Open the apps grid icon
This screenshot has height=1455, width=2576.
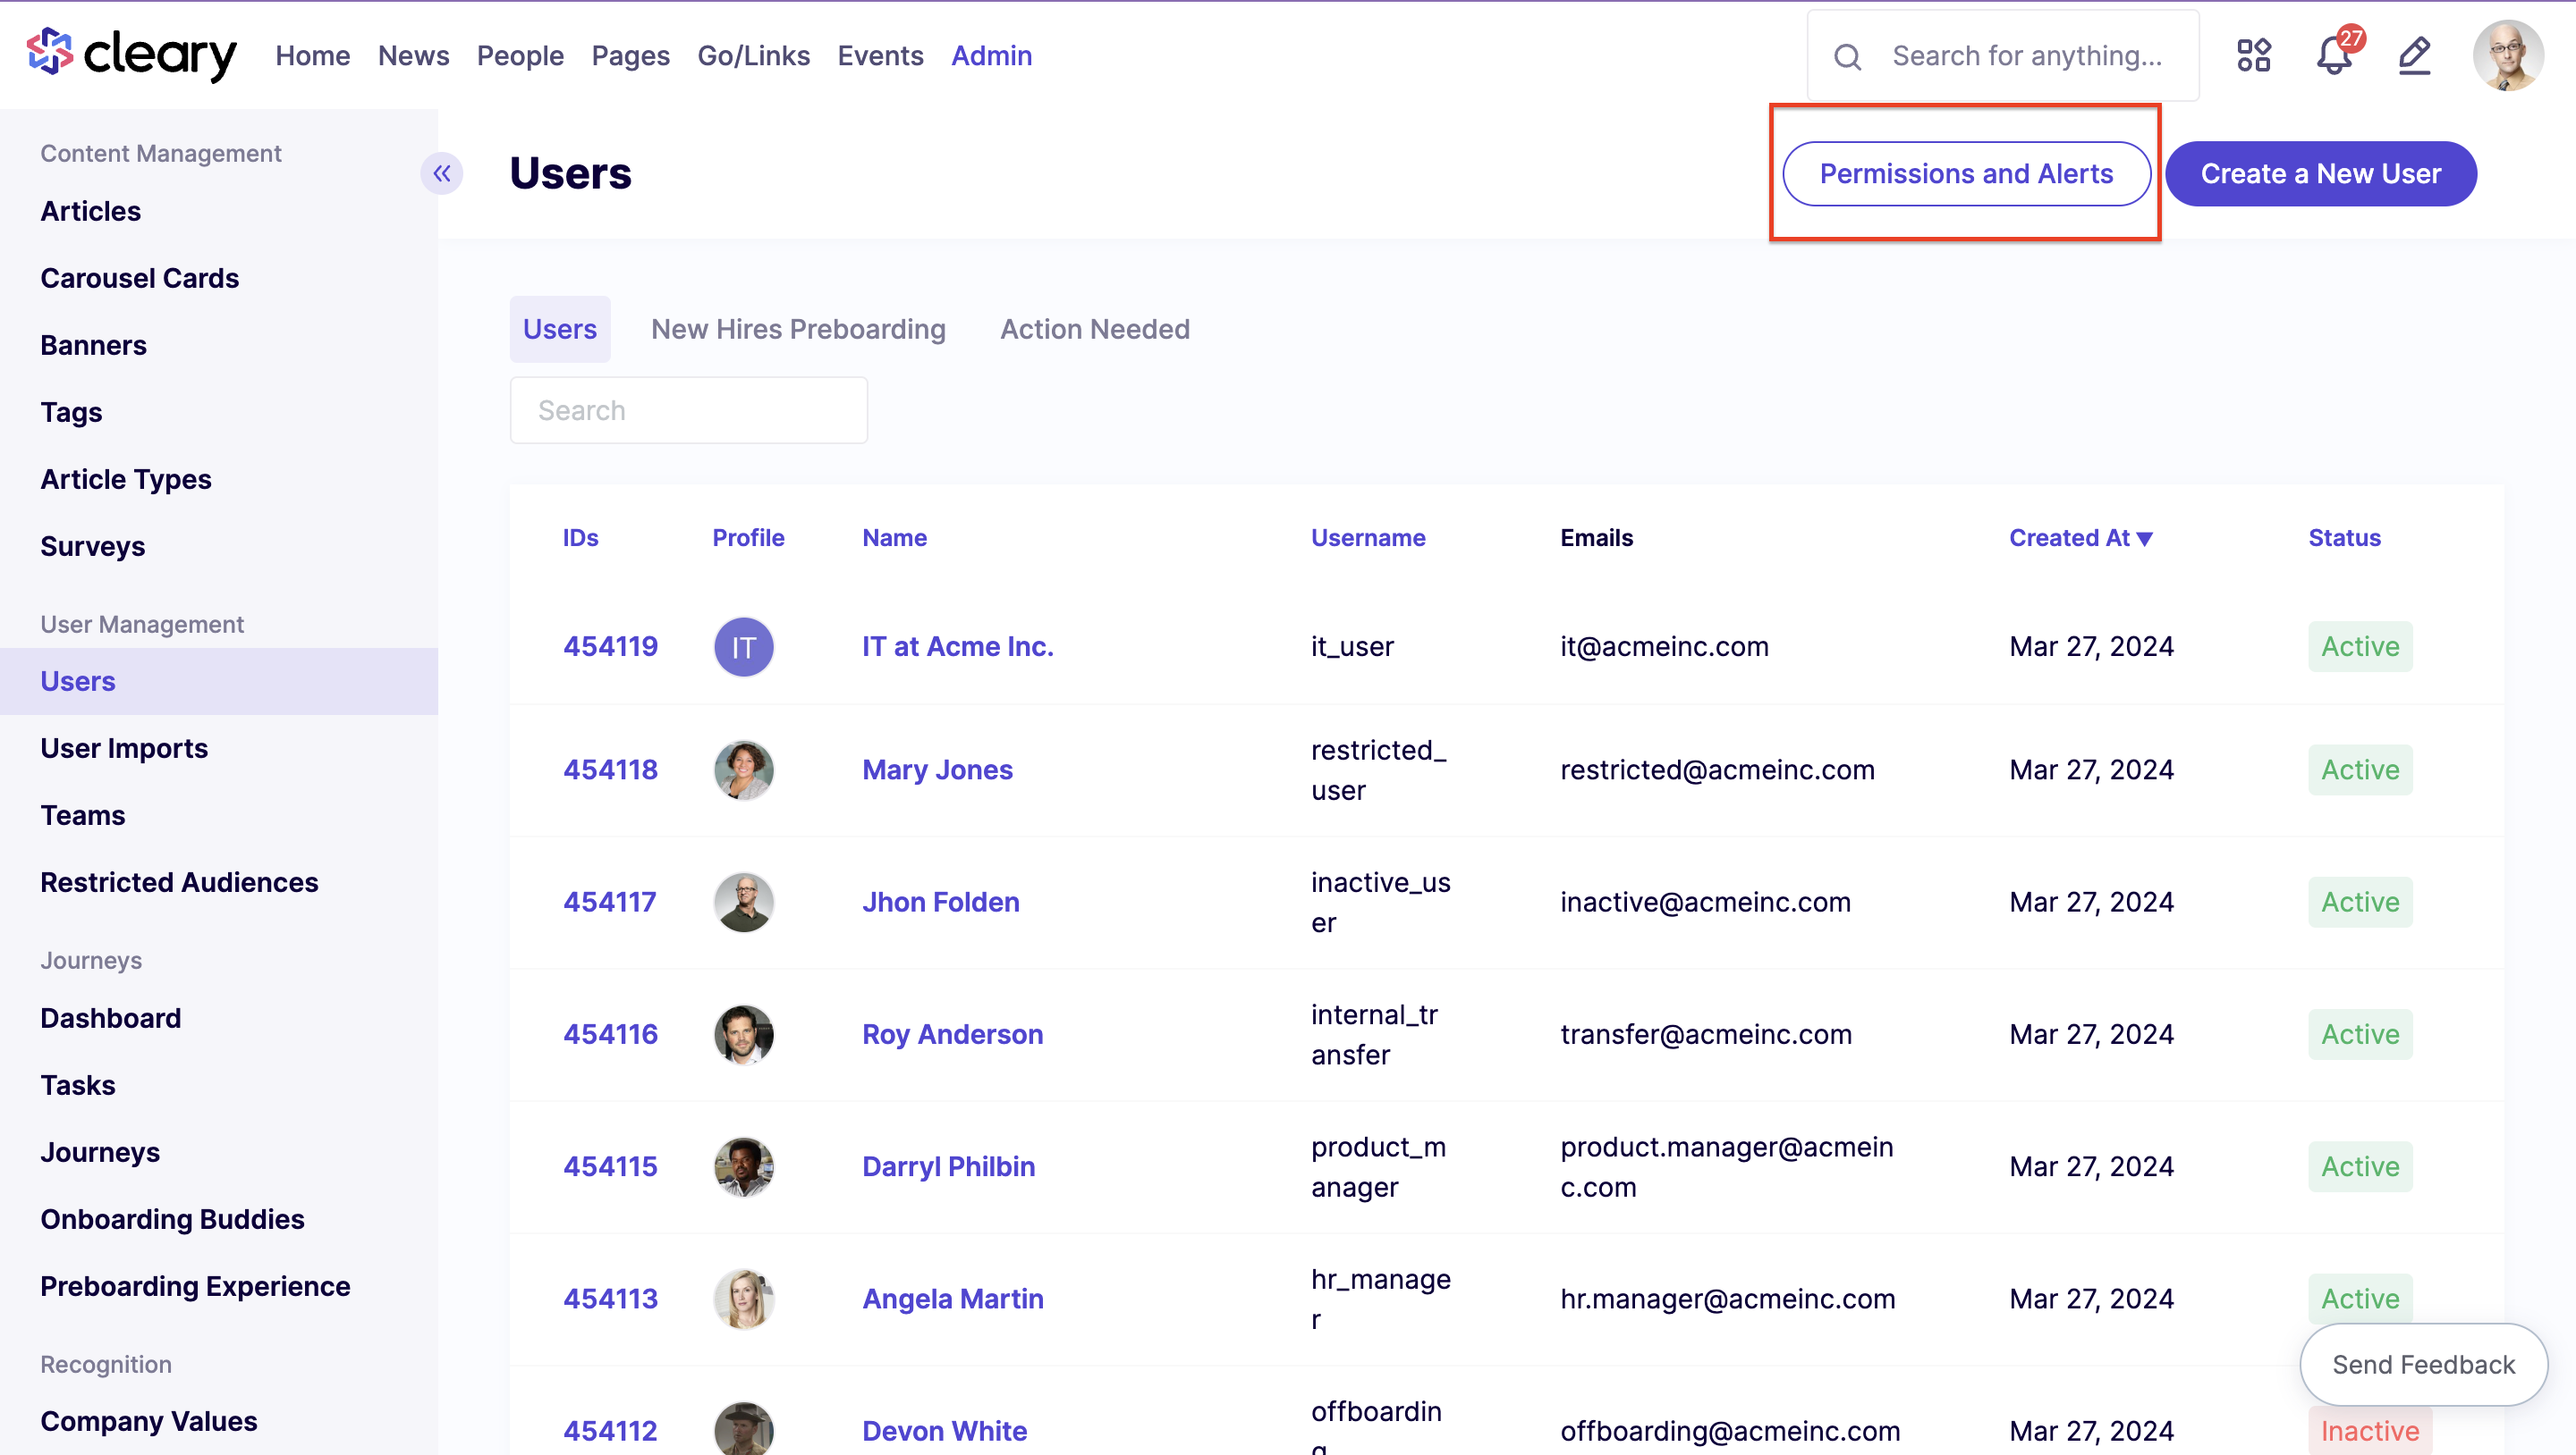(2253, 55)
